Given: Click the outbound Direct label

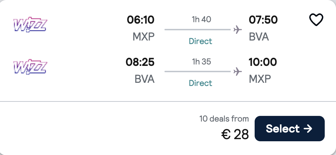Looking at the screenshot, I should point(200,41).
